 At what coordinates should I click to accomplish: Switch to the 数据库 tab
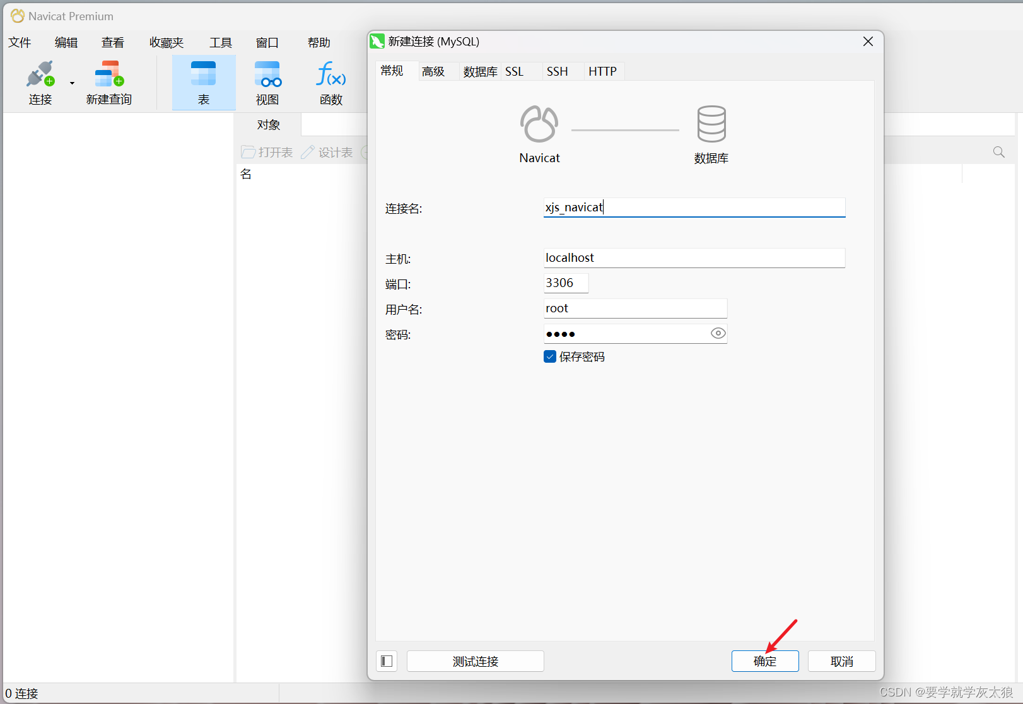(480, 71)
